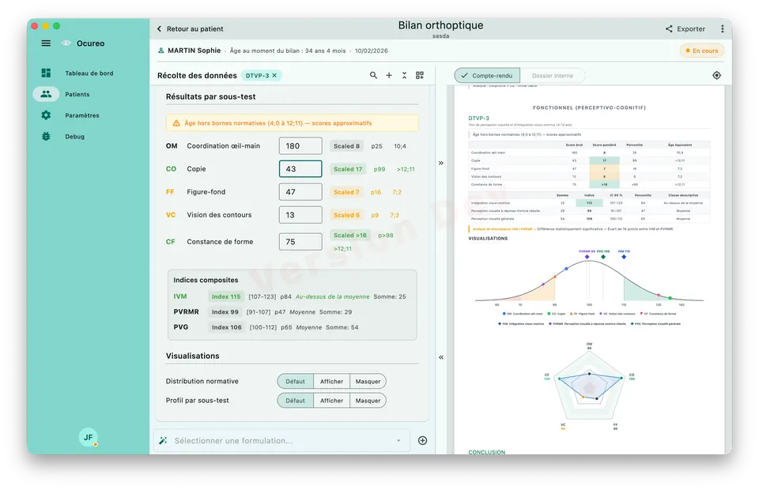The image size is (759, 490).
Task: Click the radar chart in report preview
Action: pos(589,387)
